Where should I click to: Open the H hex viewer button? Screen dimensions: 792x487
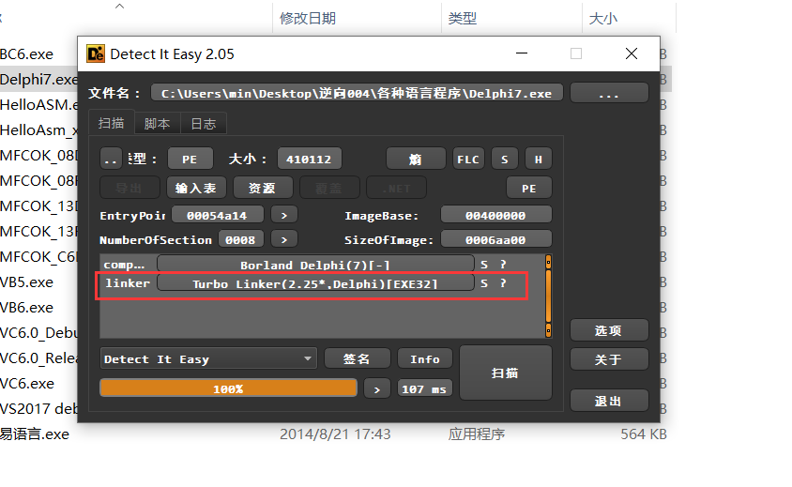539,160
